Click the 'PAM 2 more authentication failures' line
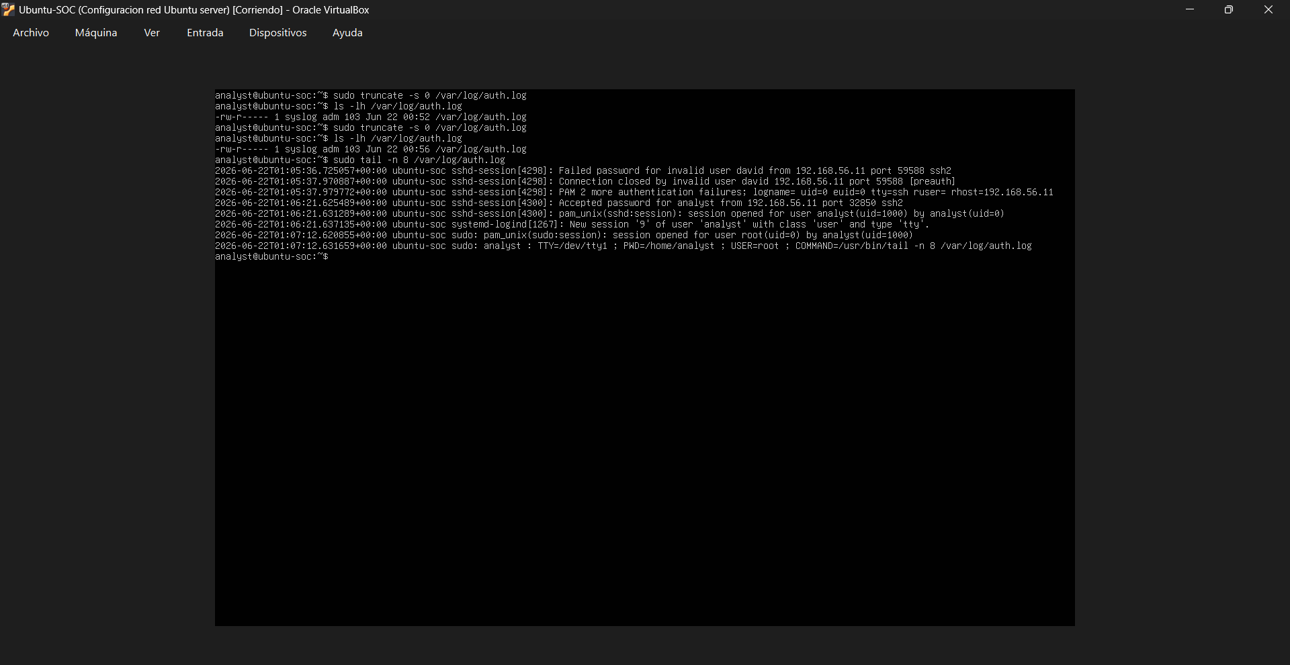Image resolution: width=1290 pixels, height=665 pixels. 634,192
